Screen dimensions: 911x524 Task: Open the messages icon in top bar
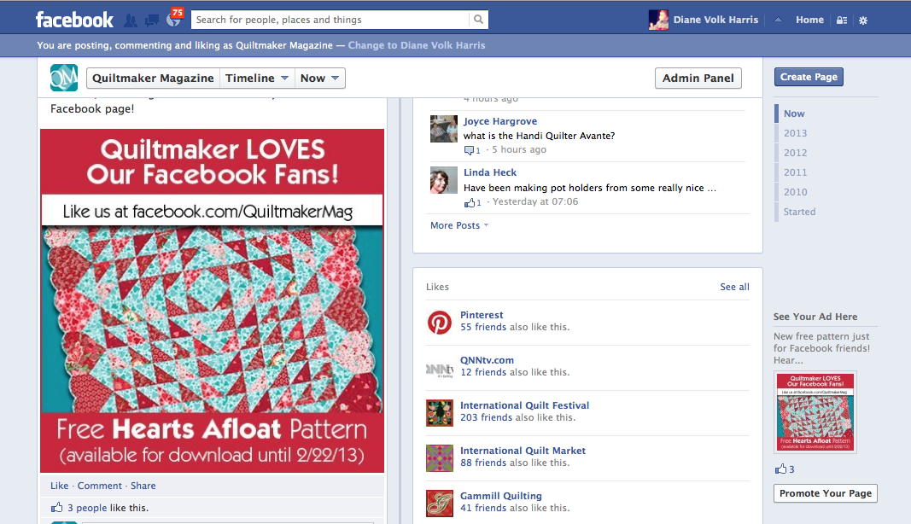(152, 21)
